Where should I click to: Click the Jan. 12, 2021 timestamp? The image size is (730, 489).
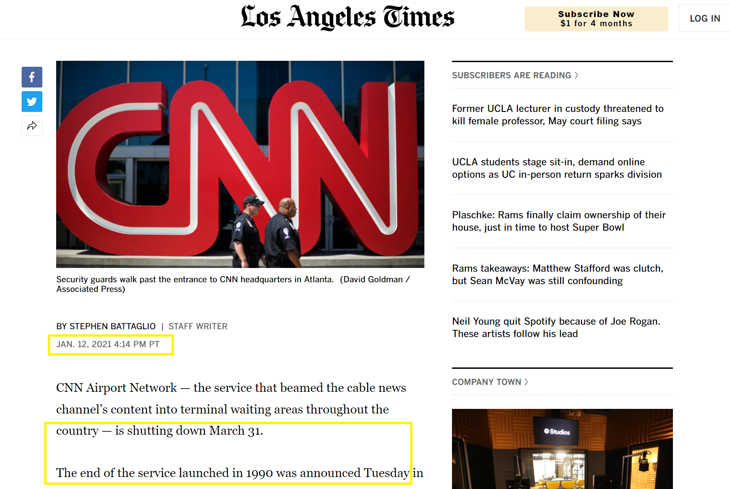point(108,344)
